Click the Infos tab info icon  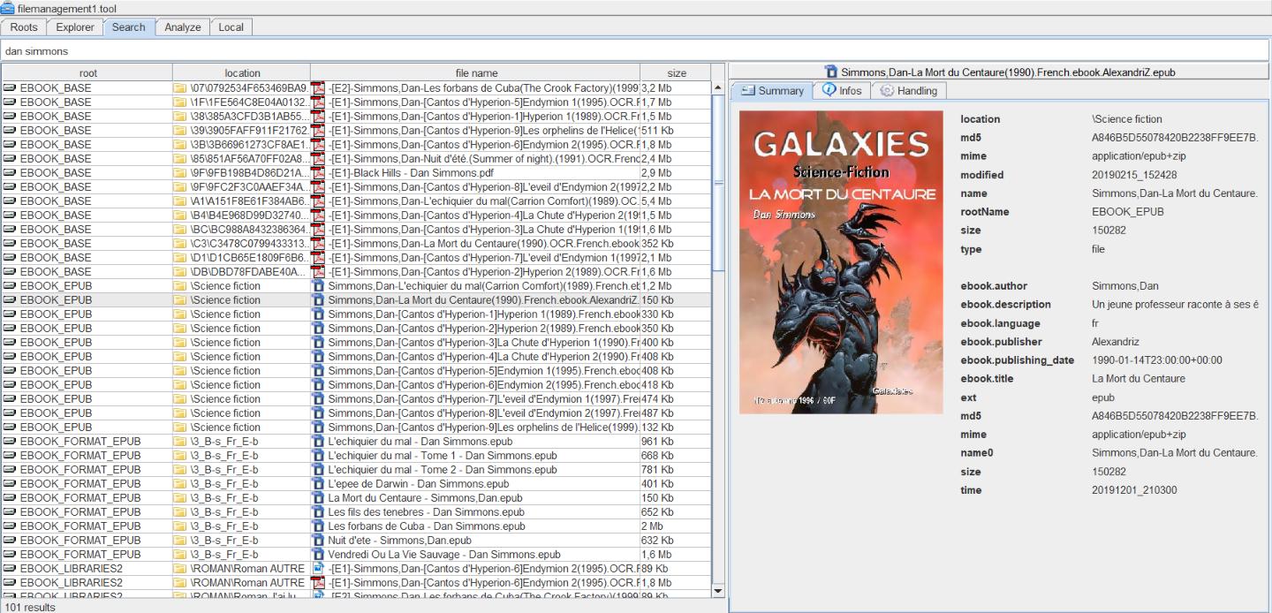click(829, 90)
